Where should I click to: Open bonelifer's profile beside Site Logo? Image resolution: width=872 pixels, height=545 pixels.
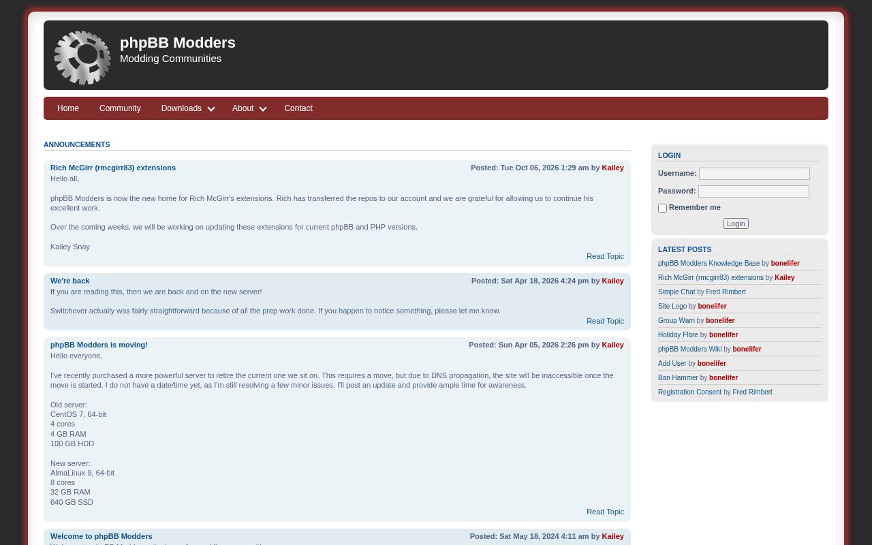pyautogui.click(x=712, y=307)
